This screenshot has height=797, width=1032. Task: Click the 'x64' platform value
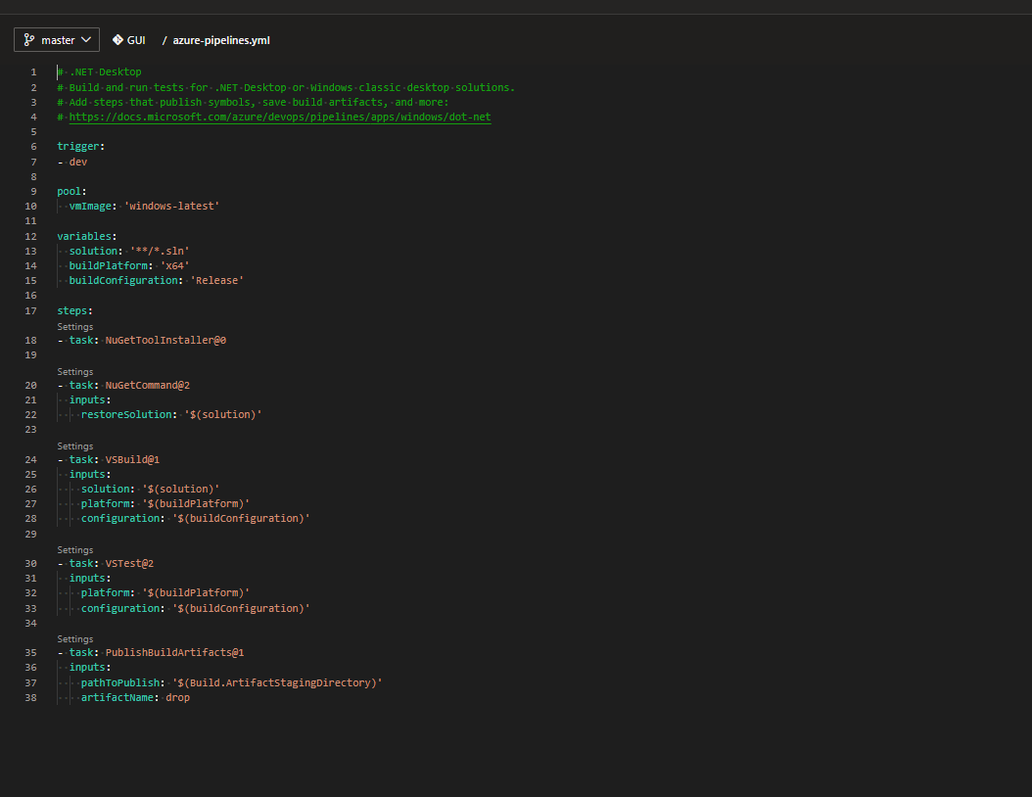point(174,266)
